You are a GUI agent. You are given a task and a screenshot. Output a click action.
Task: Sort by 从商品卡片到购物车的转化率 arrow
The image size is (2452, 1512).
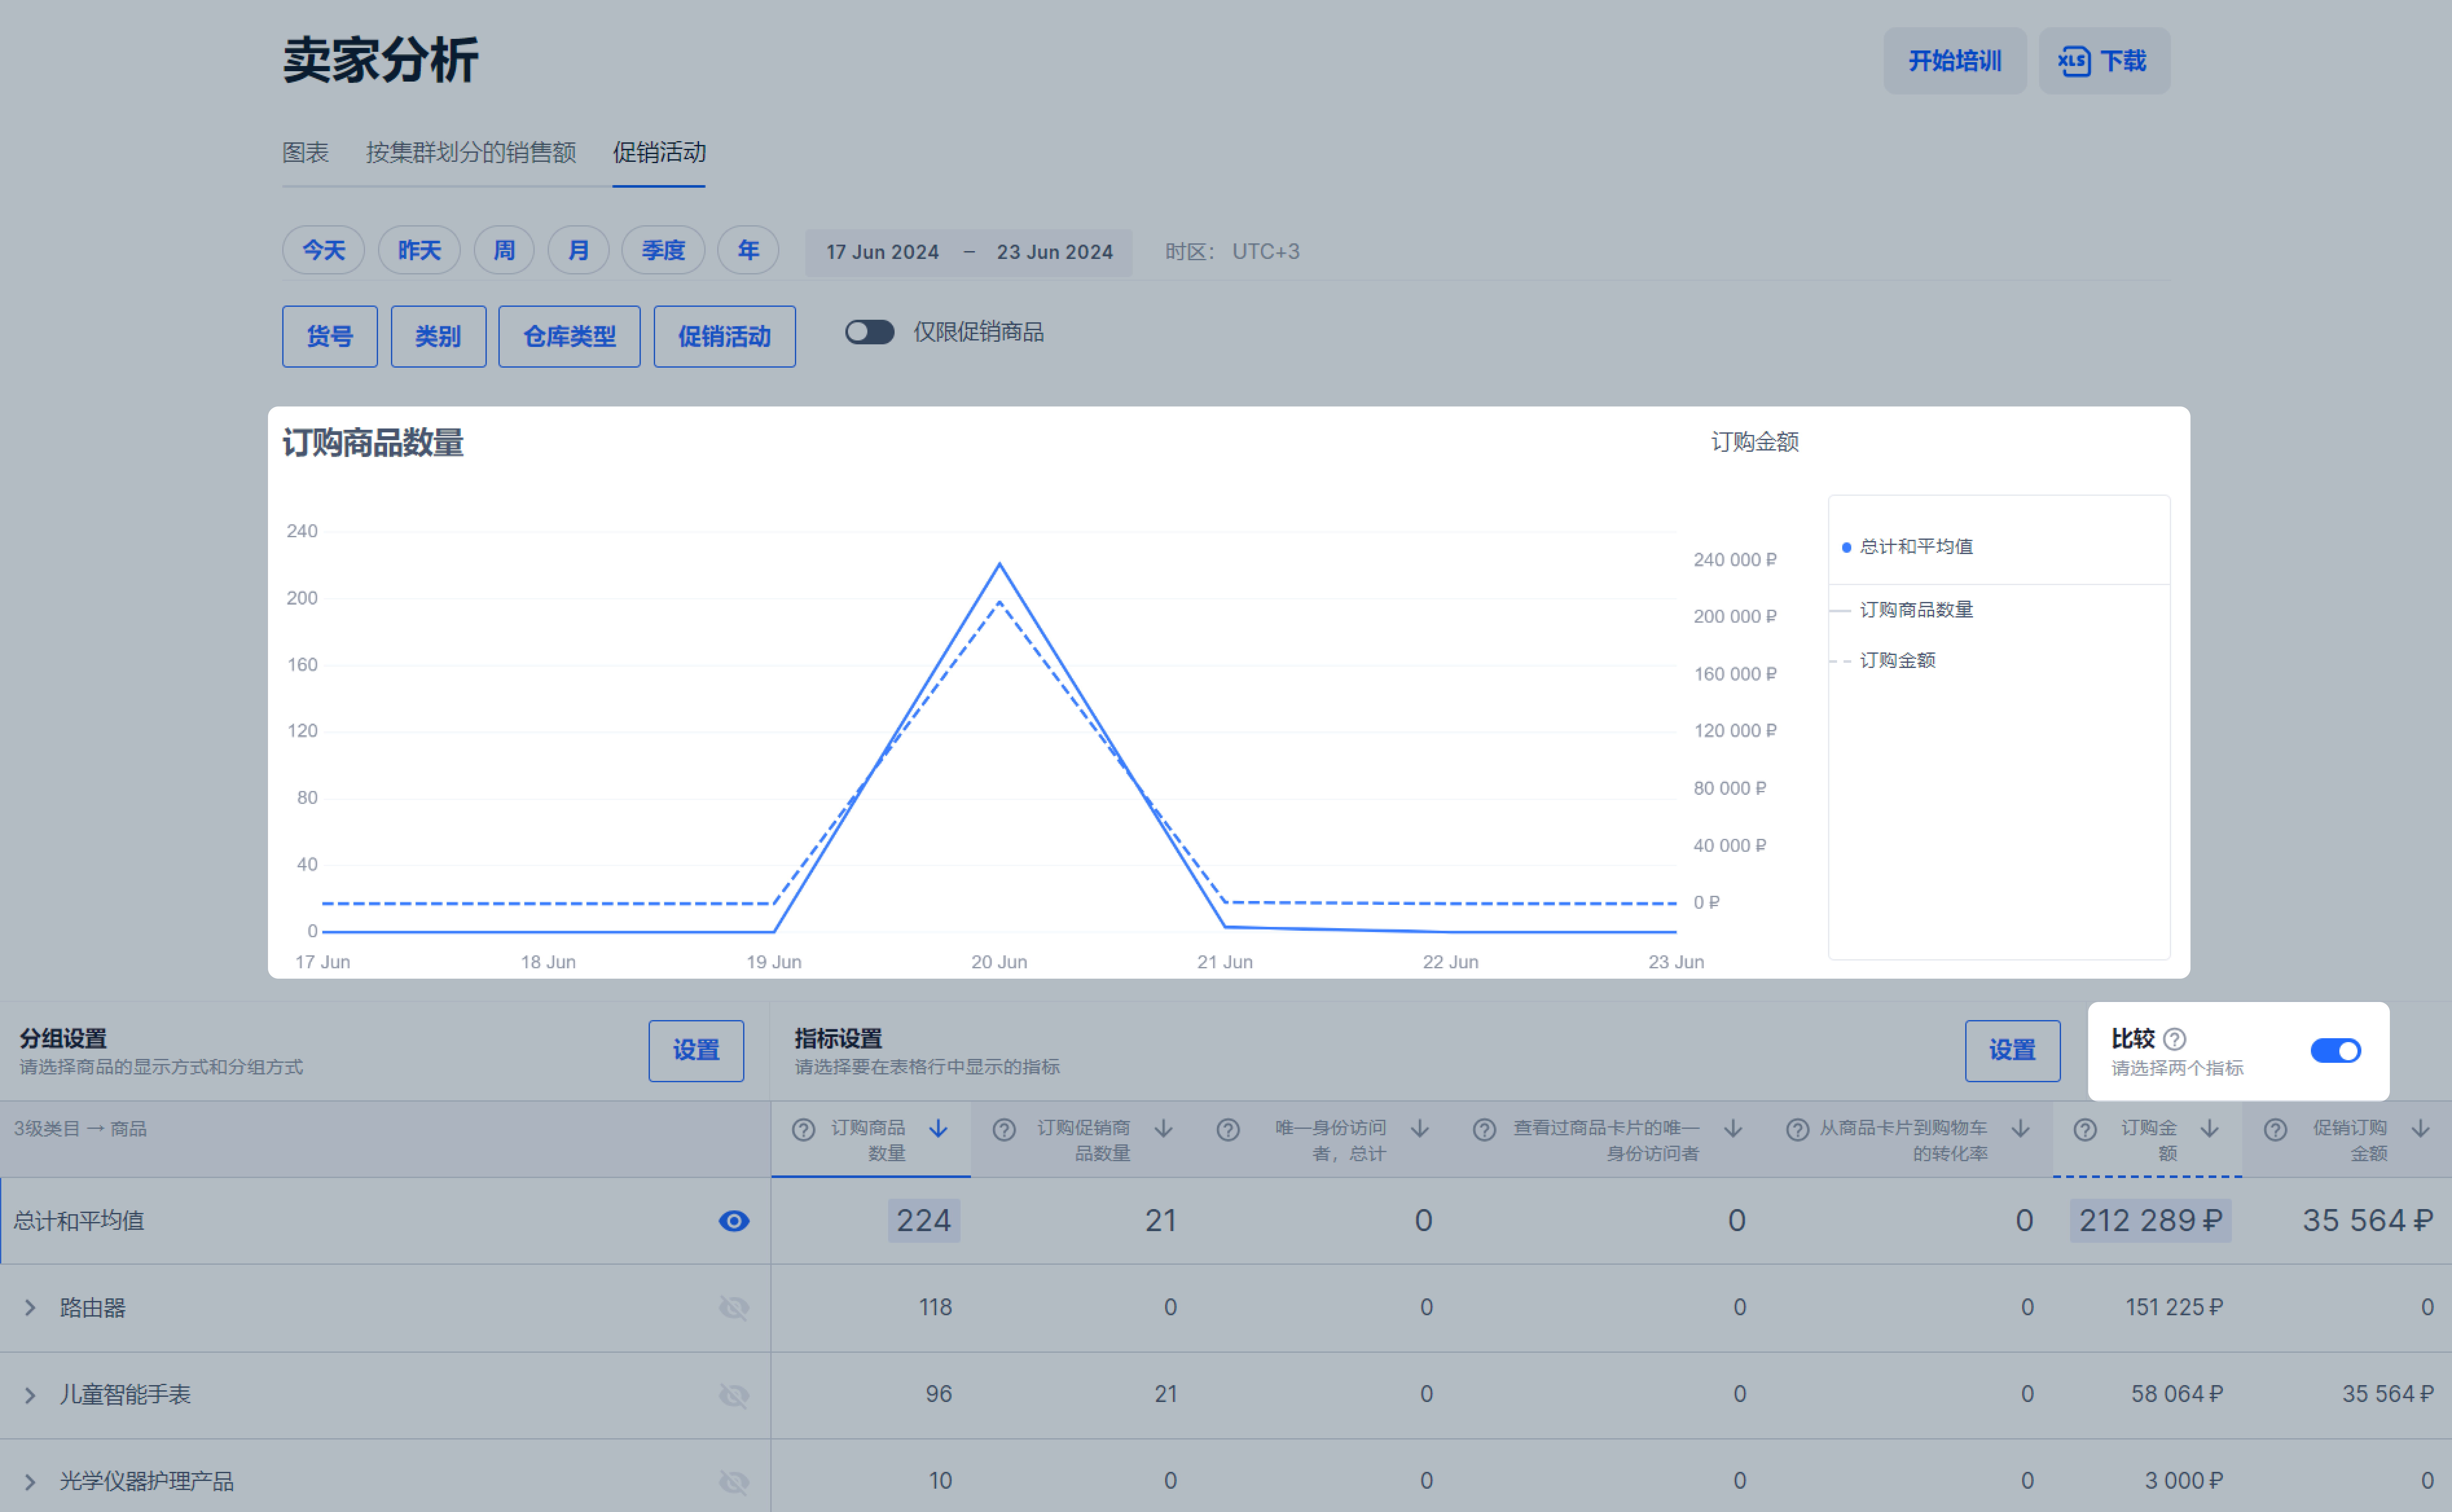pyautogui.click(x=2020, y=1129)
